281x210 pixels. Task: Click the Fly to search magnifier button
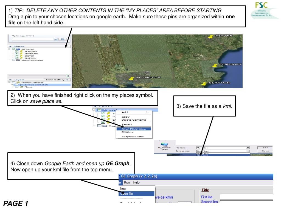(62, 39)
